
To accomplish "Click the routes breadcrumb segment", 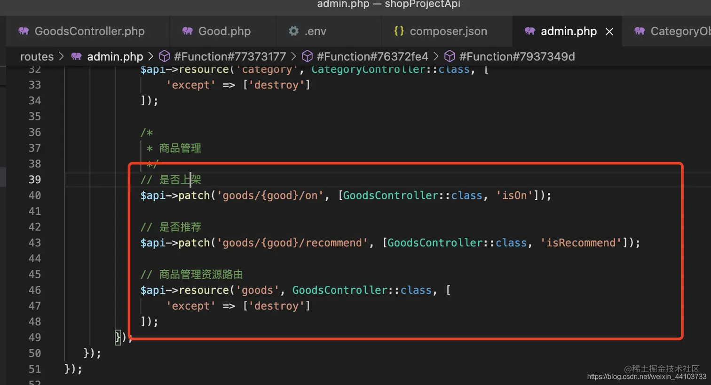I will point(37,56).
